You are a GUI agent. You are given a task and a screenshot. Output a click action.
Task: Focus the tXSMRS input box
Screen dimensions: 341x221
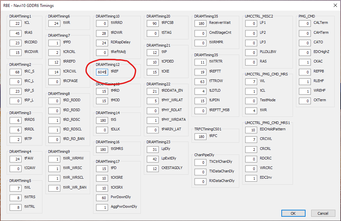102,150
